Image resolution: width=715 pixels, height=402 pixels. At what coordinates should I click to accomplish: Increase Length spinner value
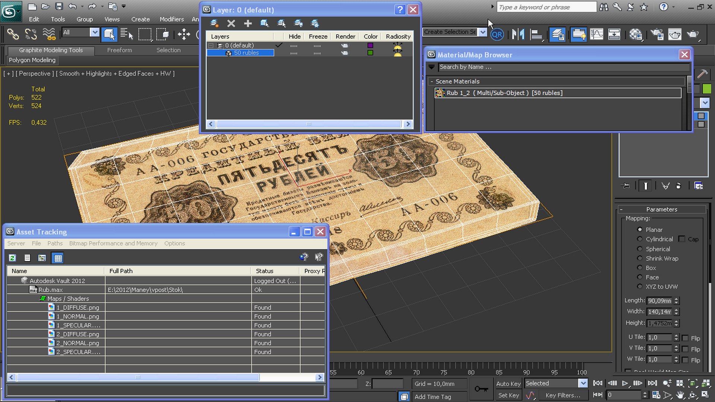(677, 299)
